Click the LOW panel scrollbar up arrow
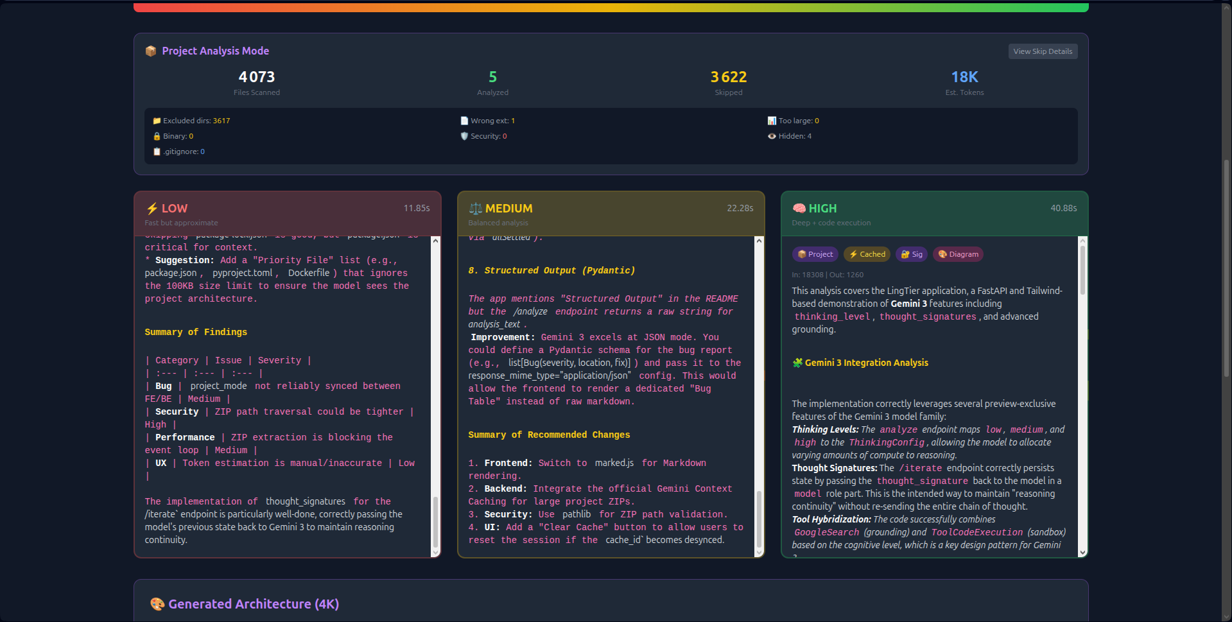 tap(436, 241)
